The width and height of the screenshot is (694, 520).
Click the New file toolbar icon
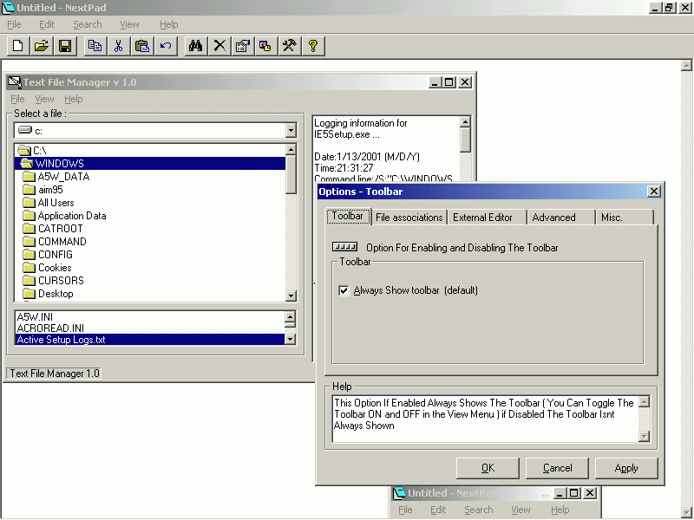pyautogui.click(x=17, y=46)
